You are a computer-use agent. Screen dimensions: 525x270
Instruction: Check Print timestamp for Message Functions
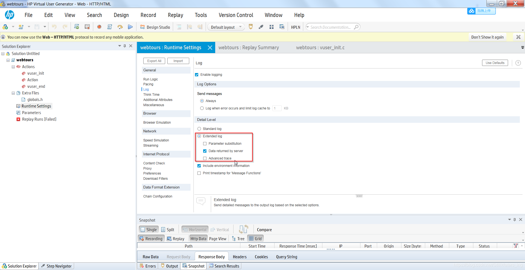pyautogui.click(x=199, y=173)
